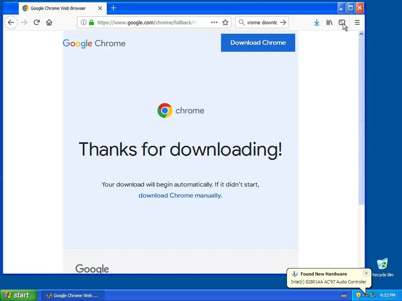Click the search magnifier icon
402x301 pixels.
coord(241,22)
